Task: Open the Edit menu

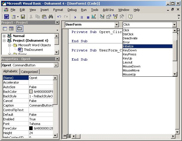Action: (x=22, y=10)
